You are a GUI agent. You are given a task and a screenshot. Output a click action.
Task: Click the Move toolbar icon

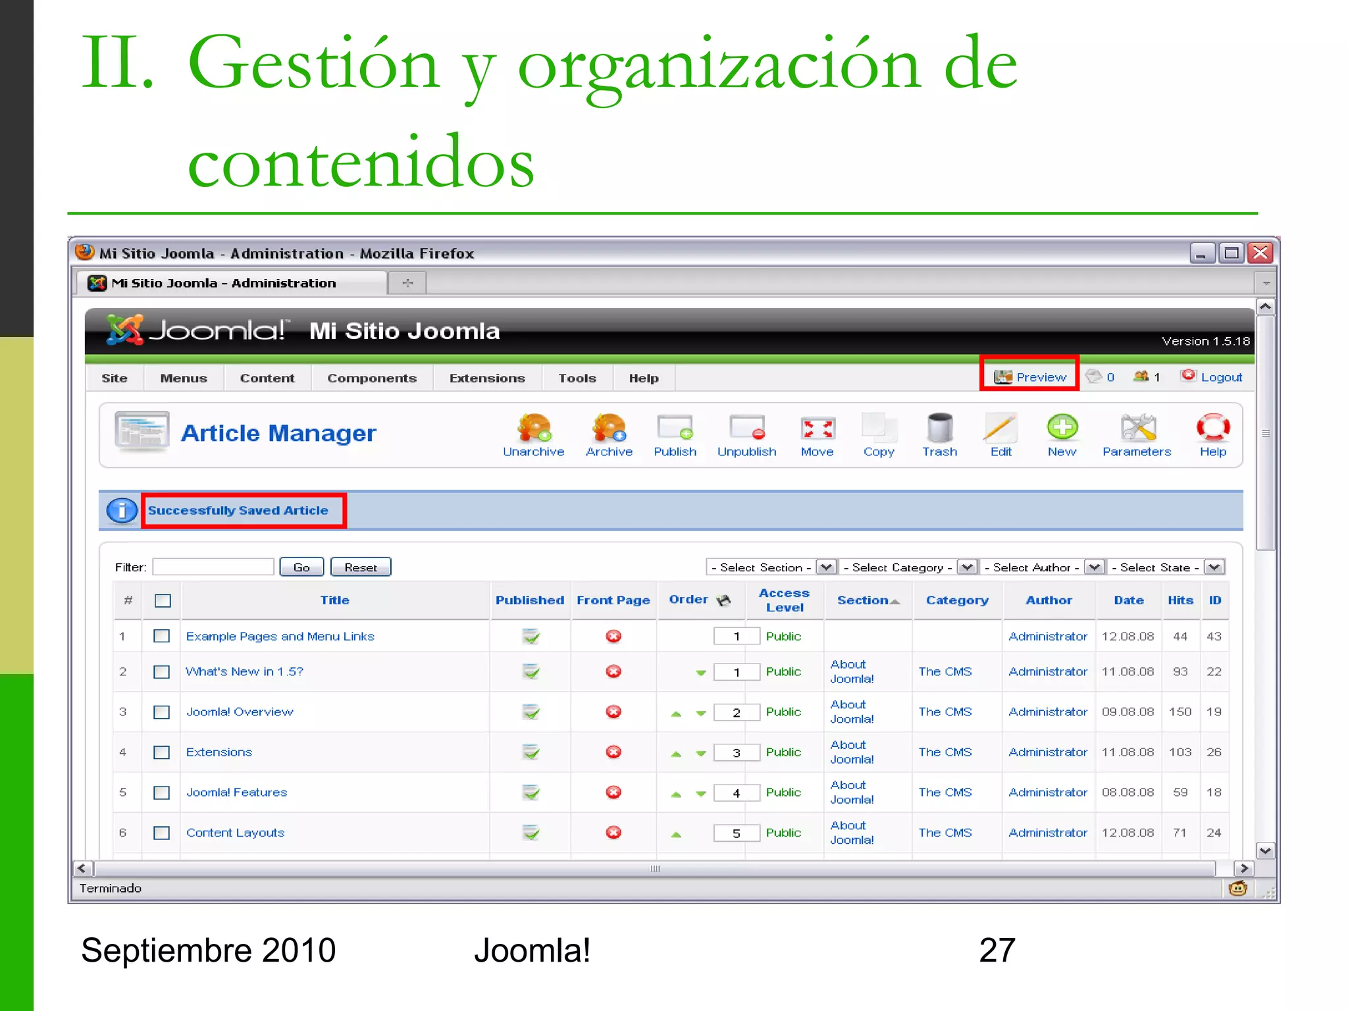tap(817, 428)
